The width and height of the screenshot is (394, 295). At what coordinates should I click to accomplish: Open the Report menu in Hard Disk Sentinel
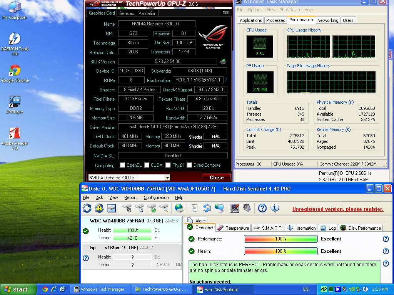[130, 197]
